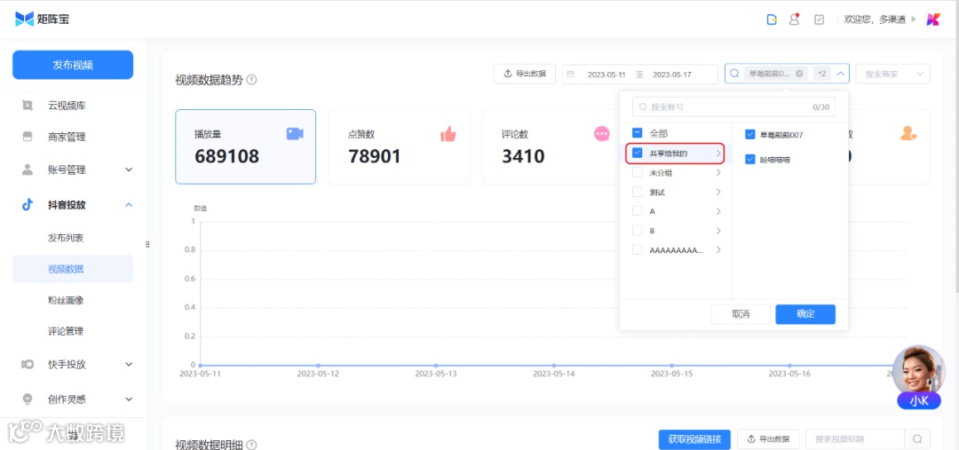Expand the 创作灵感 menu chevron
The image size is (959, 450).
[x=129, y=399]
